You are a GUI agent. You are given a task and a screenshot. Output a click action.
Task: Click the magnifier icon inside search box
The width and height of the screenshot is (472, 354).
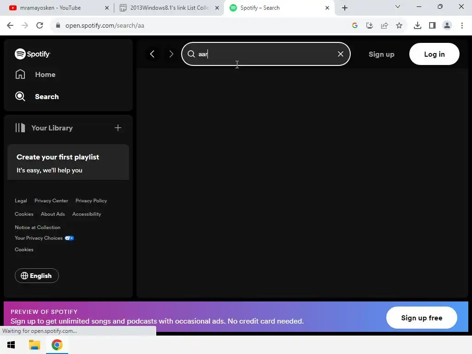coord(191,54)
